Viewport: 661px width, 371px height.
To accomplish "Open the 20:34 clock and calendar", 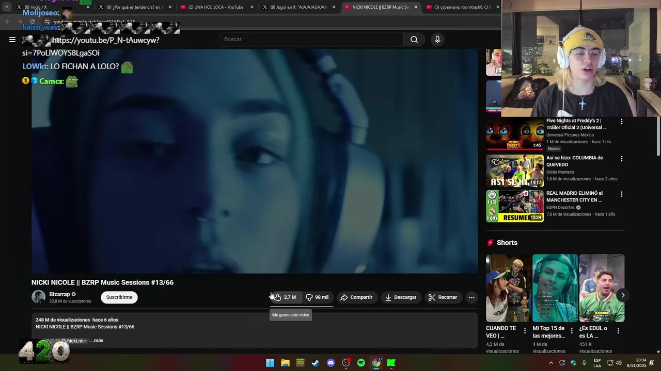I will [637, 363].
